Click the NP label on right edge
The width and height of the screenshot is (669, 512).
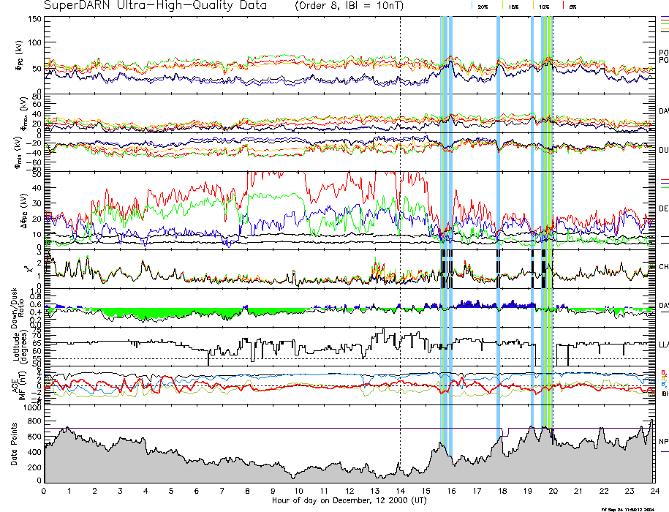point(663,442)
